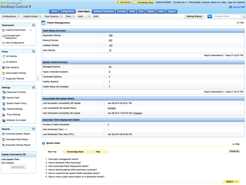Click the Success update result link

pos(111,108)
